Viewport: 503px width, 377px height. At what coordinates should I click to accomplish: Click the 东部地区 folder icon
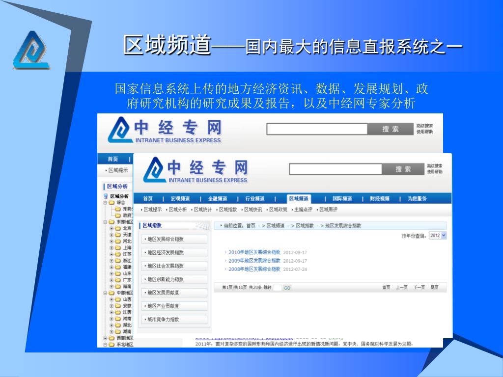click(112, 222)
